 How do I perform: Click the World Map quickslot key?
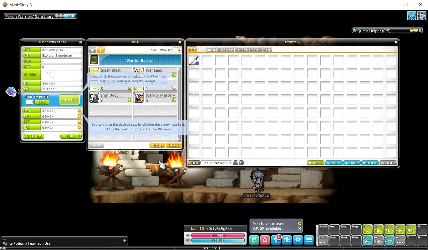point(378,240)
